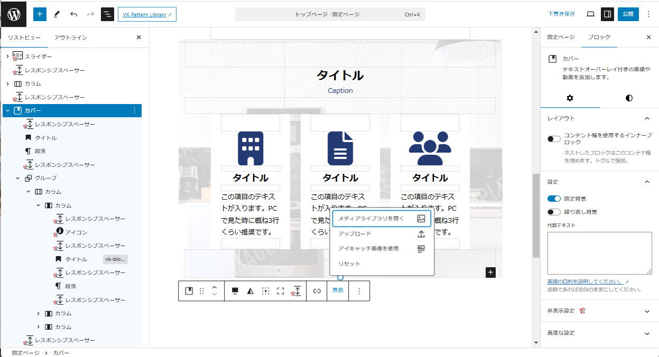Open block toolbar three-dot options menu
659x357 pixels.
tap(359, 291)
